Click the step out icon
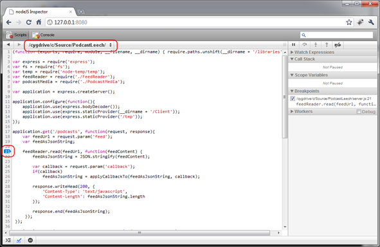 tap(327, 45)
